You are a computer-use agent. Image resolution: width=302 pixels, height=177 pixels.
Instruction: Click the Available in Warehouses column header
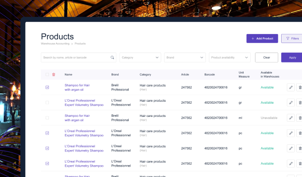[x=270, y=74]
